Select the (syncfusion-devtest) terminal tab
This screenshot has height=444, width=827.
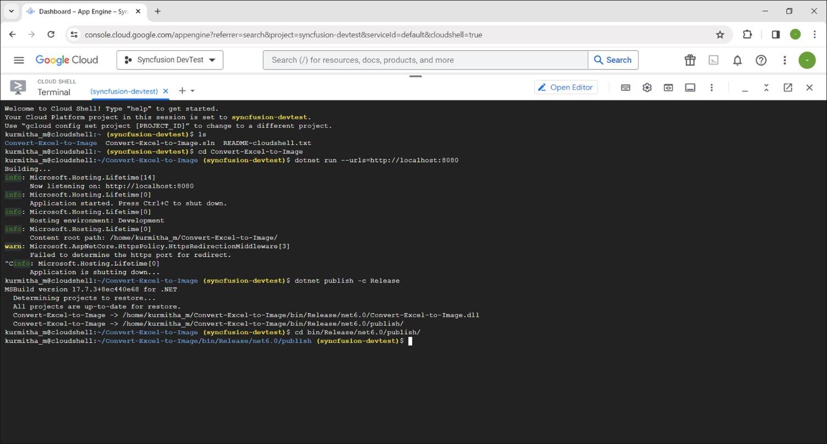[x=124, y=91]
